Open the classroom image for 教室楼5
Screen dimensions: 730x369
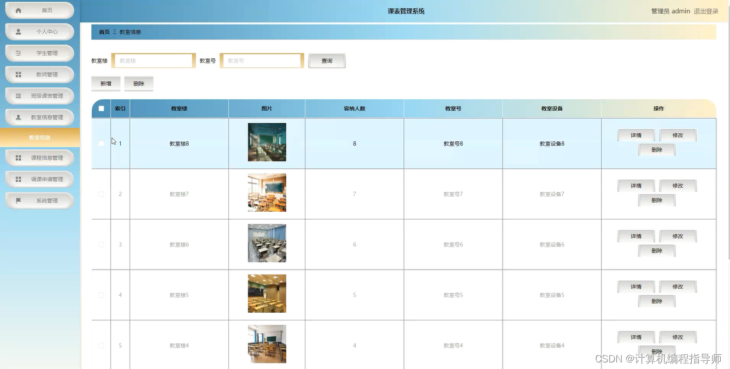tap(267, 294)
